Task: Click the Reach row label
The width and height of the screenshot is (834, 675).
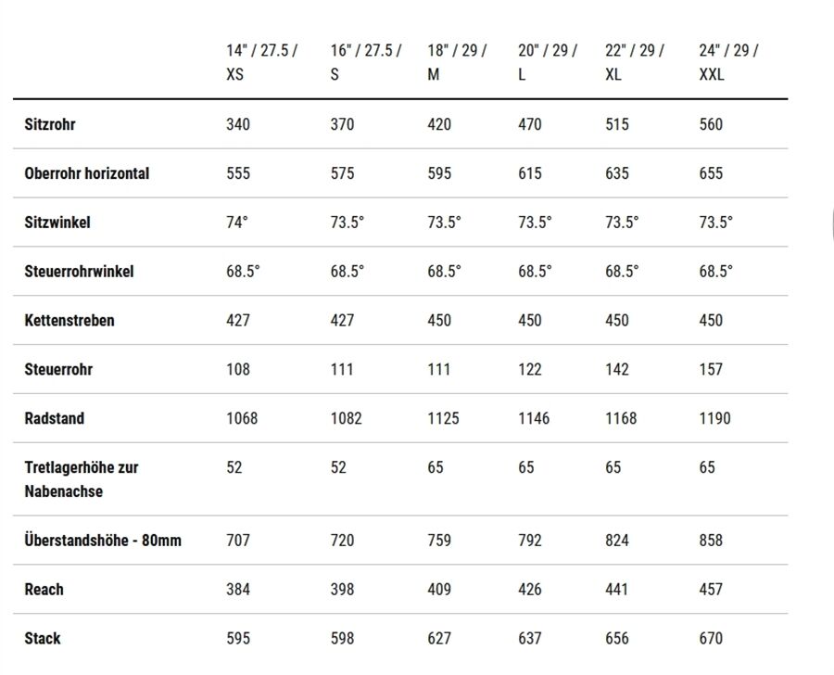Action: pos(44,590)
